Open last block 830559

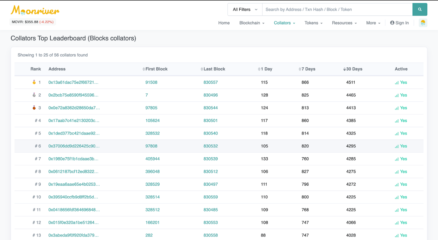(211, 197)
